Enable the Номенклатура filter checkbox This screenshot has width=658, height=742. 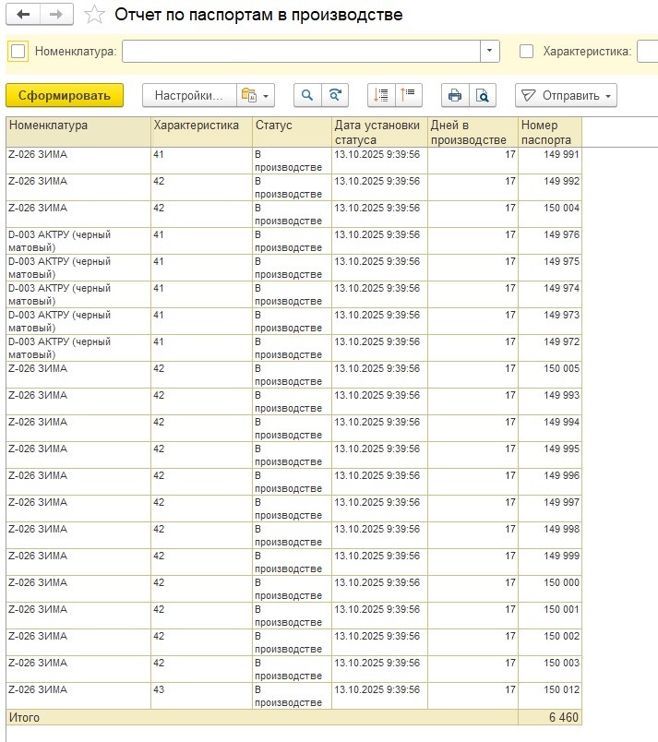point(18,52)
